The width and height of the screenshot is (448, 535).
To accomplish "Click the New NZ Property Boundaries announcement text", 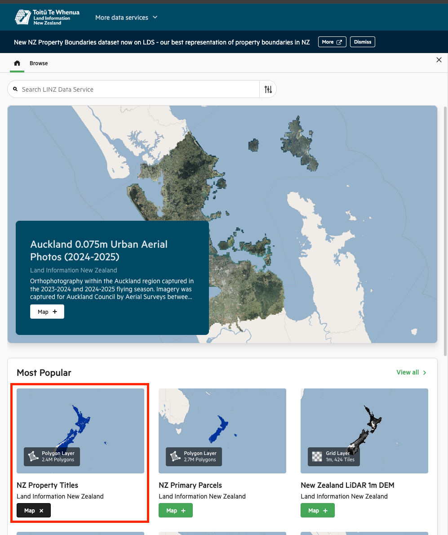I will 162,42.
